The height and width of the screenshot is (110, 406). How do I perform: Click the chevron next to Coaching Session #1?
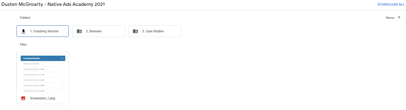pos(62,69)
